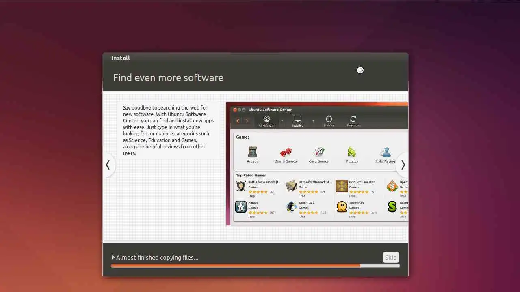Click the "History" label
520x292 pixels.
pos(329,125)
